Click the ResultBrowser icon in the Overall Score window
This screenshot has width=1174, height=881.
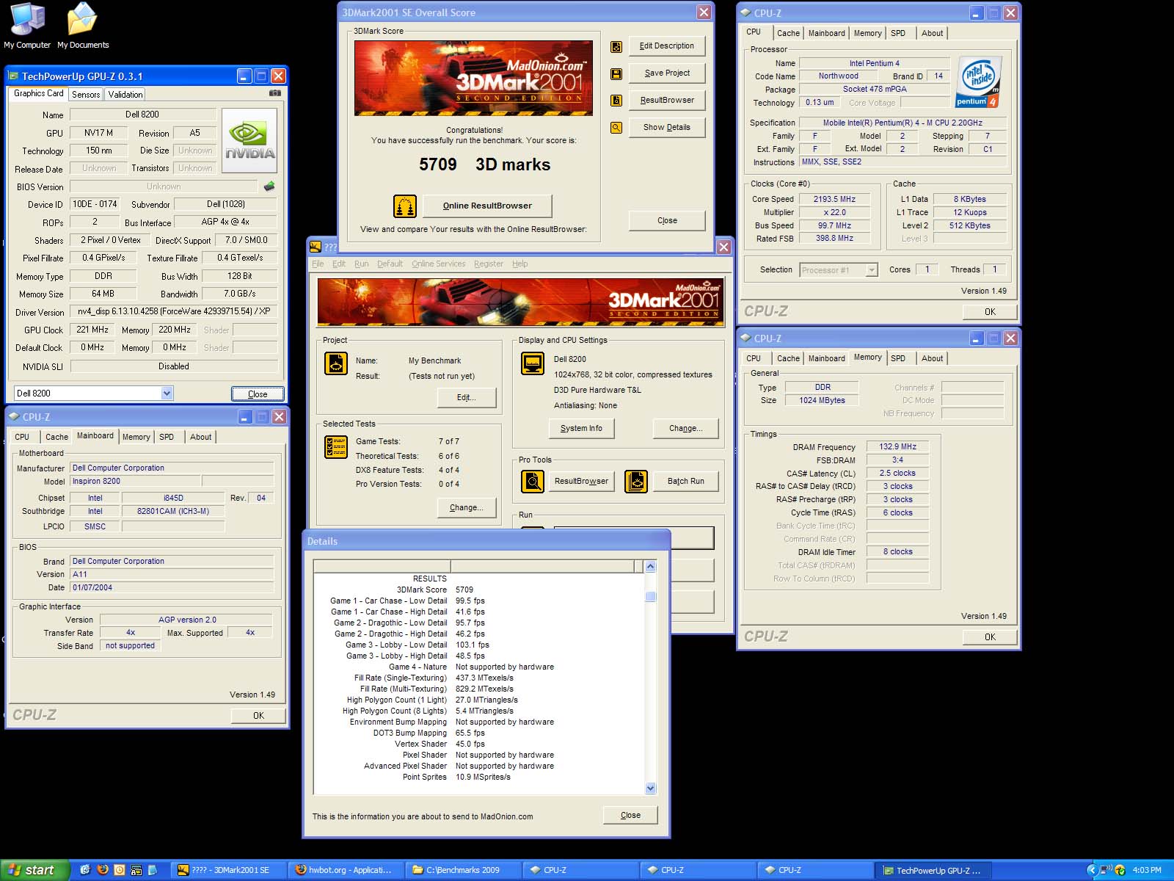[616, 101]
